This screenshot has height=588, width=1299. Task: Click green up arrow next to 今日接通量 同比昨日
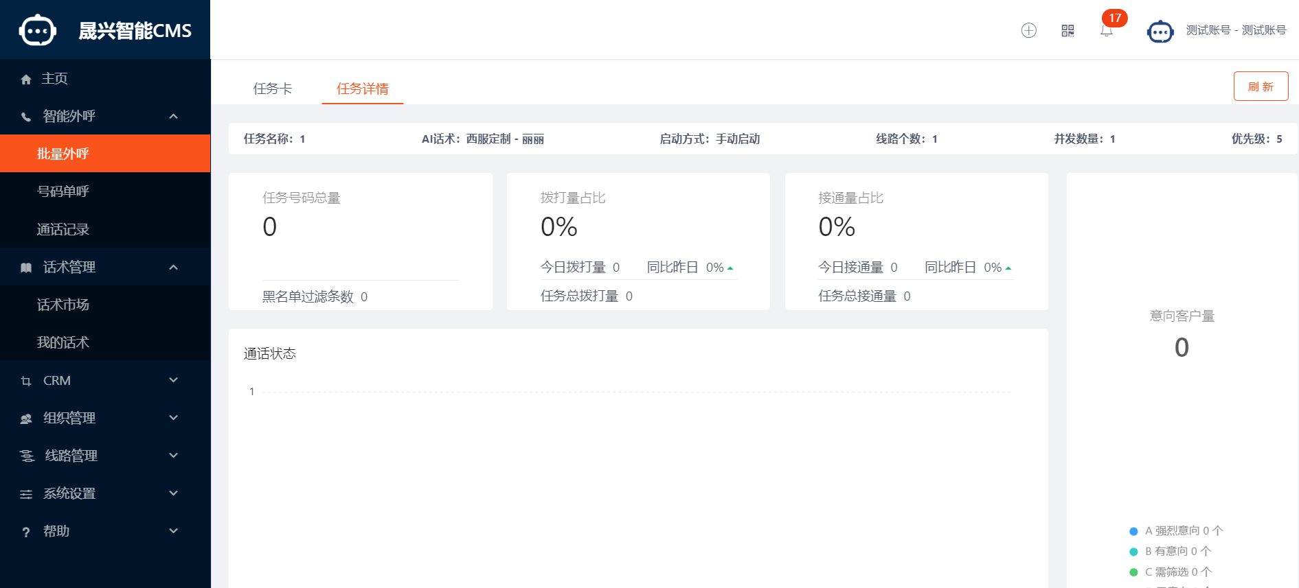point(1008,268)
